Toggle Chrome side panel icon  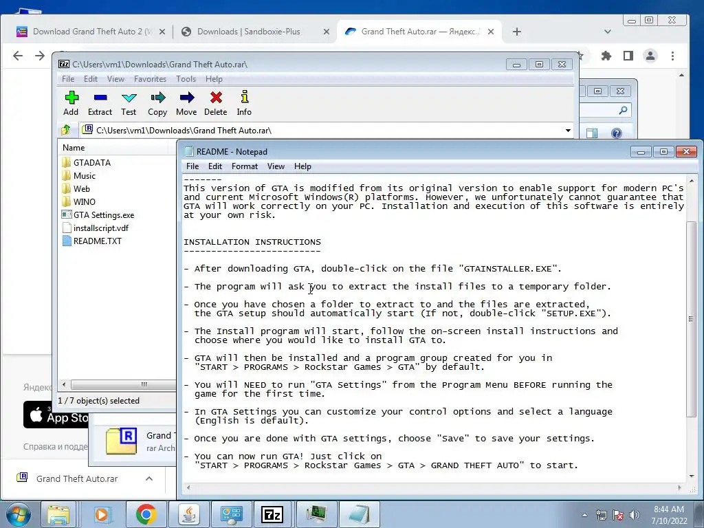click(628, 56)
